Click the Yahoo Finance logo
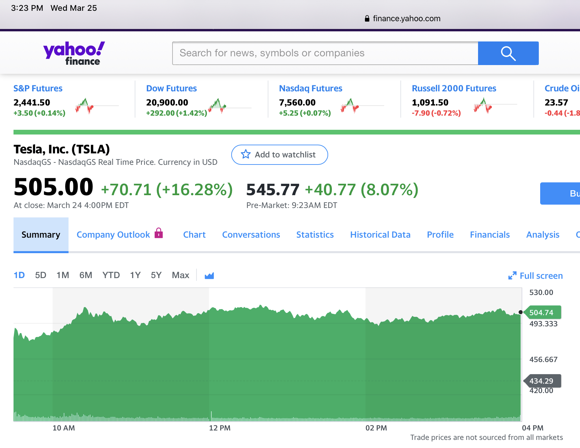Viewport: 580px width, 448px height. click(x=74, y=53)
